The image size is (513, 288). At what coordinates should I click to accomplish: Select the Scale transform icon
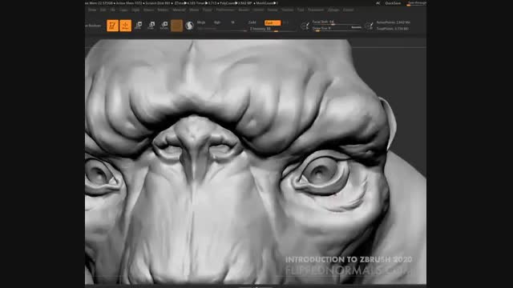pos(151,25)
